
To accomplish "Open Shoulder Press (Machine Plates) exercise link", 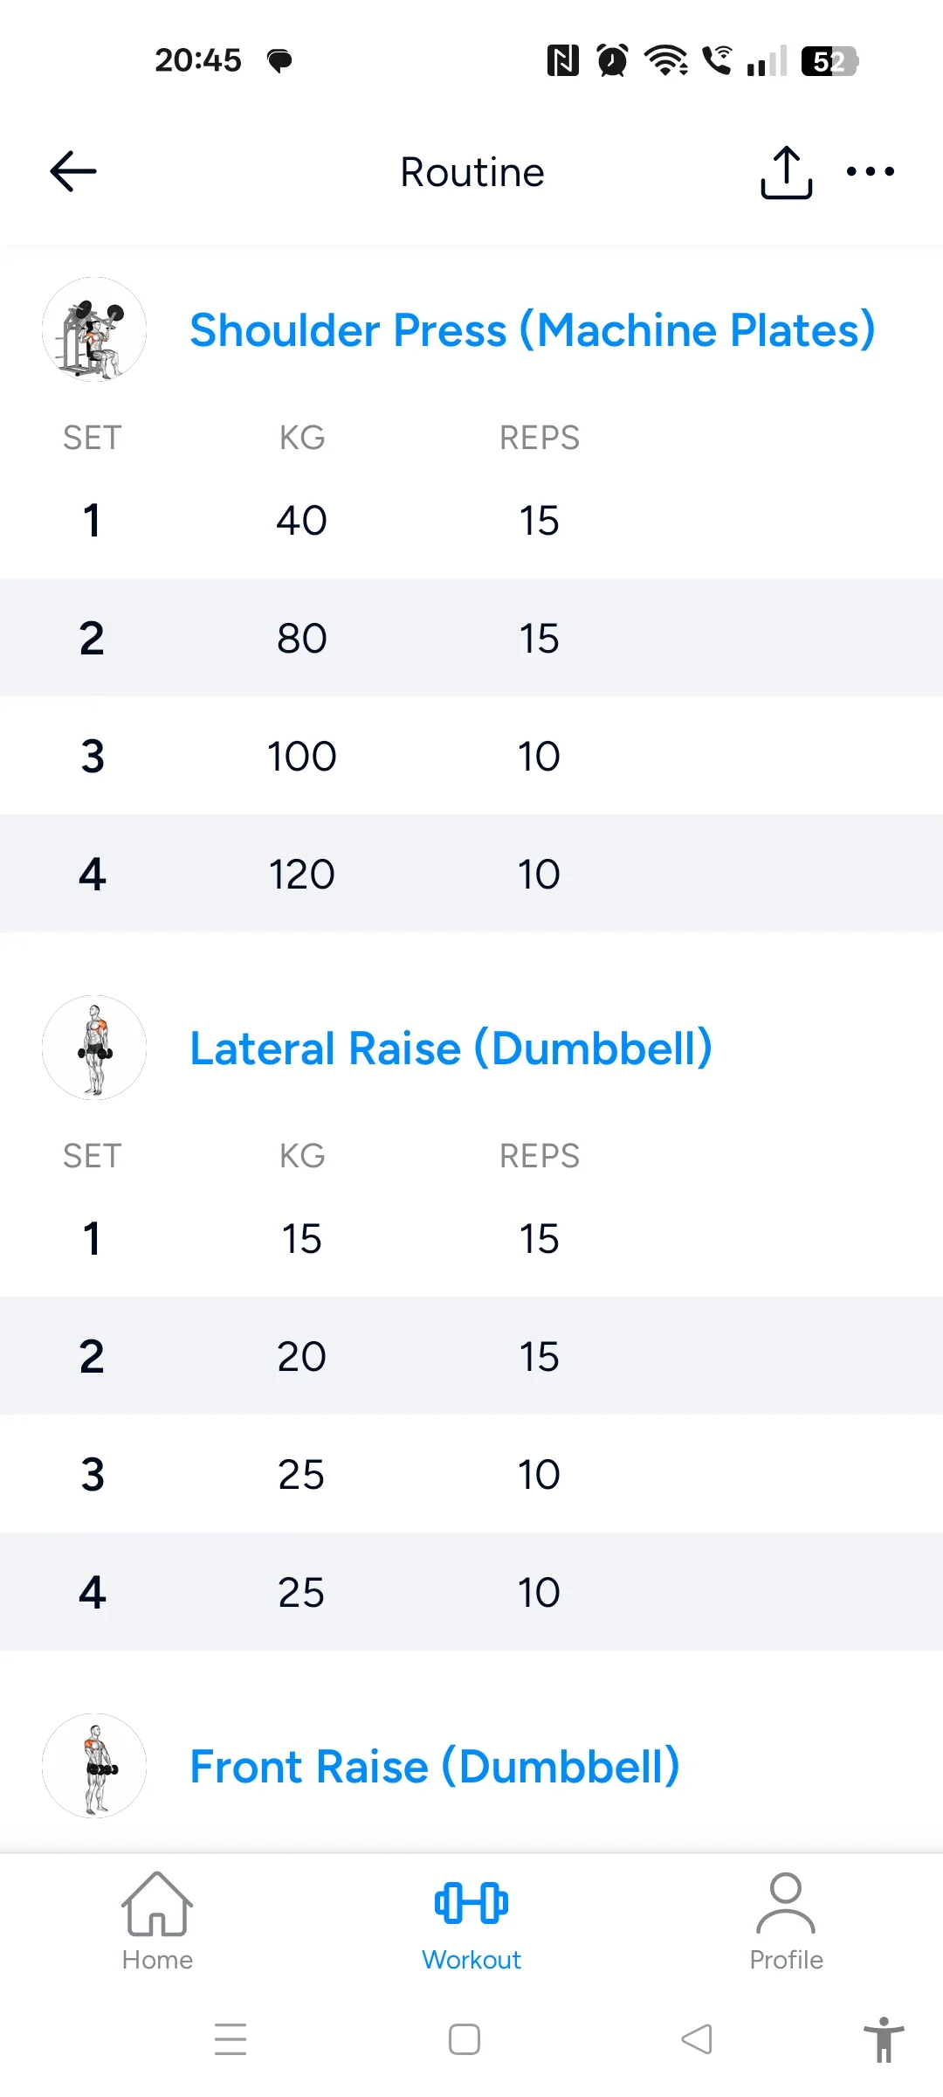I will pyautogui.click(x=532, y=330).
